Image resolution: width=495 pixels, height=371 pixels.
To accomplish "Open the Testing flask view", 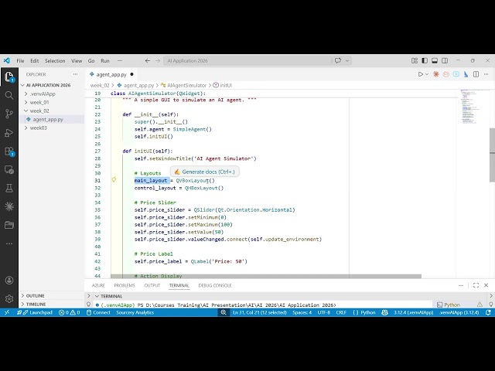I will [9, 188].
